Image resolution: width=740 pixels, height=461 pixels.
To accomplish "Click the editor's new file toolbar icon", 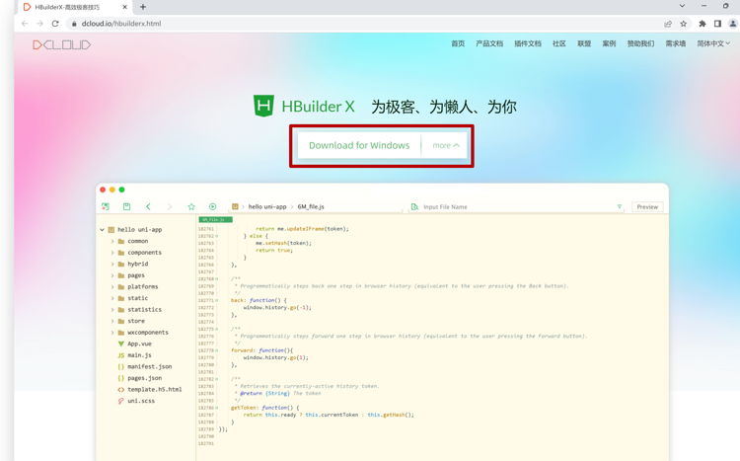I will point(106,206).
